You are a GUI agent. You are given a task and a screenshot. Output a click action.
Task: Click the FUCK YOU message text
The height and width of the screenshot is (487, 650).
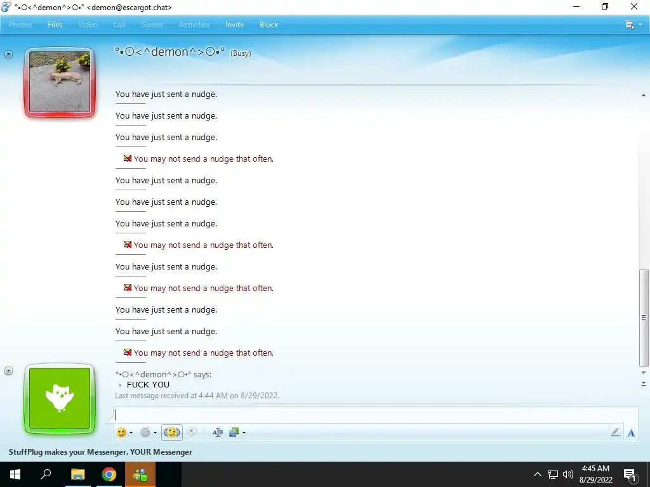pos(148,384)
